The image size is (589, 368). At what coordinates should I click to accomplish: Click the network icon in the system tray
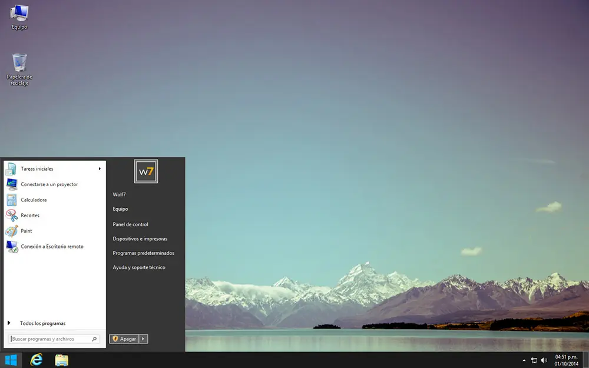pyautogui.click(x=534, y=360)
